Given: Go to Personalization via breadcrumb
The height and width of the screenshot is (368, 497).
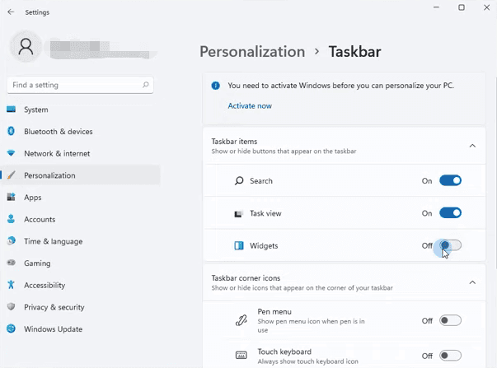Looking at the screenshot, I should [252, 51].
